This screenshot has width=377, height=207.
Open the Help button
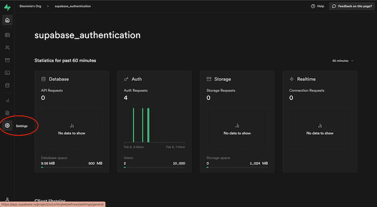pyautogui.click(x=318, y=6)
